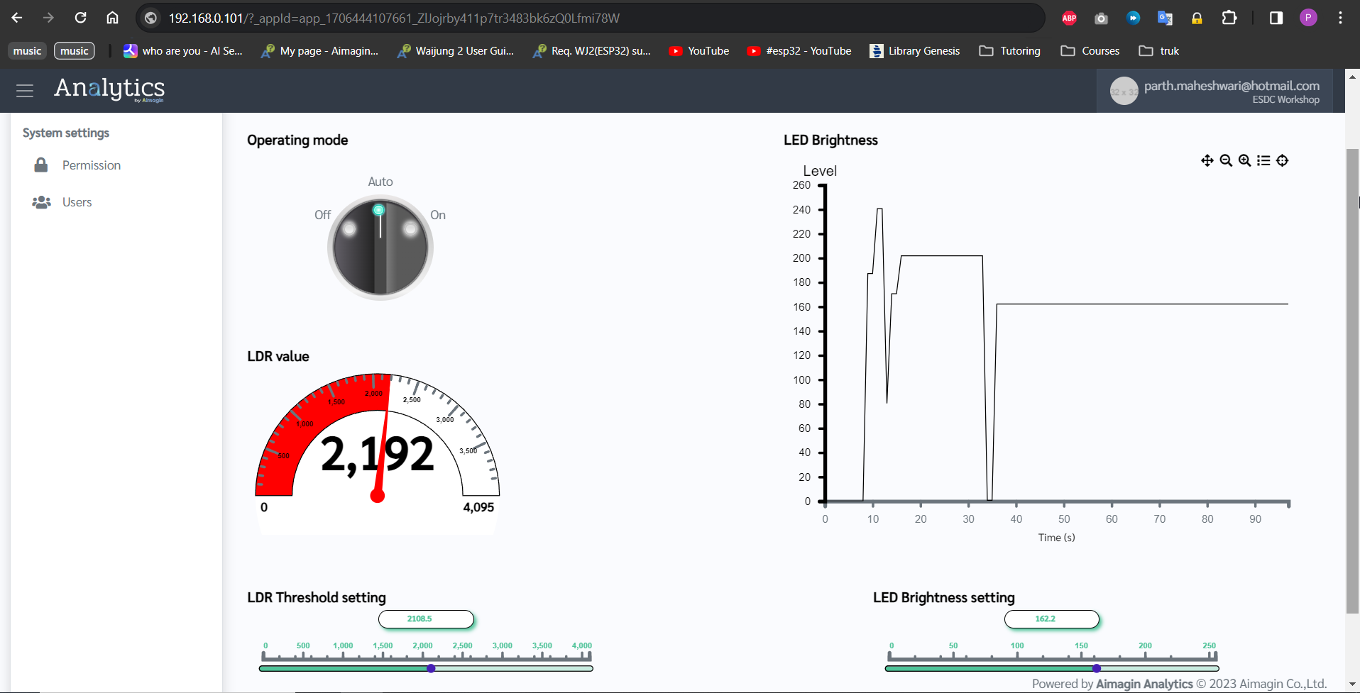The image size is (1360, 693).
Task: Go back in browser history
Action: pos(17,18)
